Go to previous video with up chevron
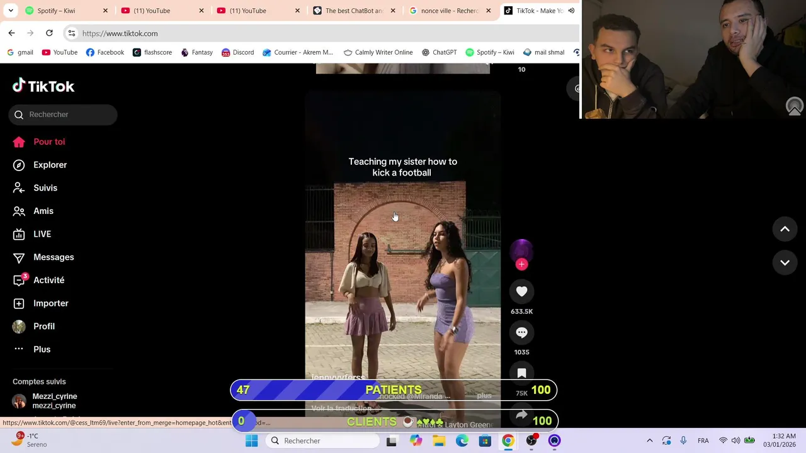This screenshot has width=806, height=453. click(x=785, y=229)
